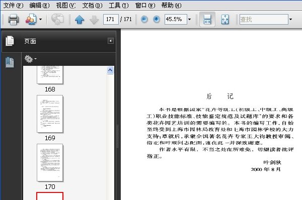Click the collaborate people icon
The width and height of the screenshot is (302, 200).
click(x=31, y=19)
